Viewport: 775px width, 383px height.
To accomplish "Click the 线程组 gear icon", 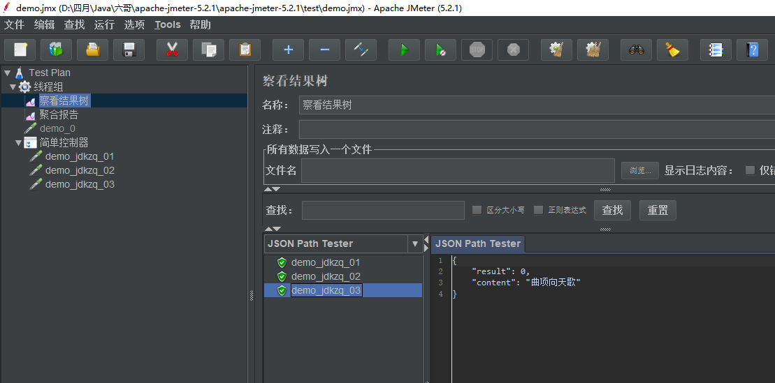I will coord(24,87).
